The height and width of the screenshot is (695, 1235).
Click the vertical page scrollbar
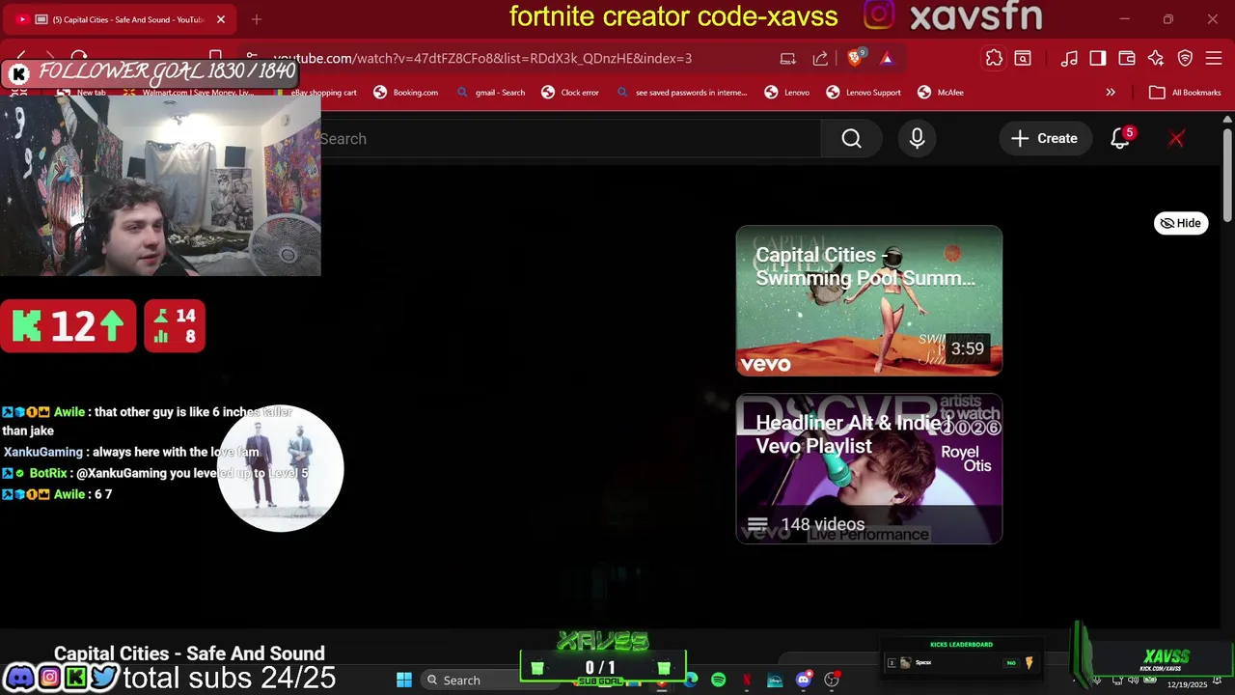1227,174
